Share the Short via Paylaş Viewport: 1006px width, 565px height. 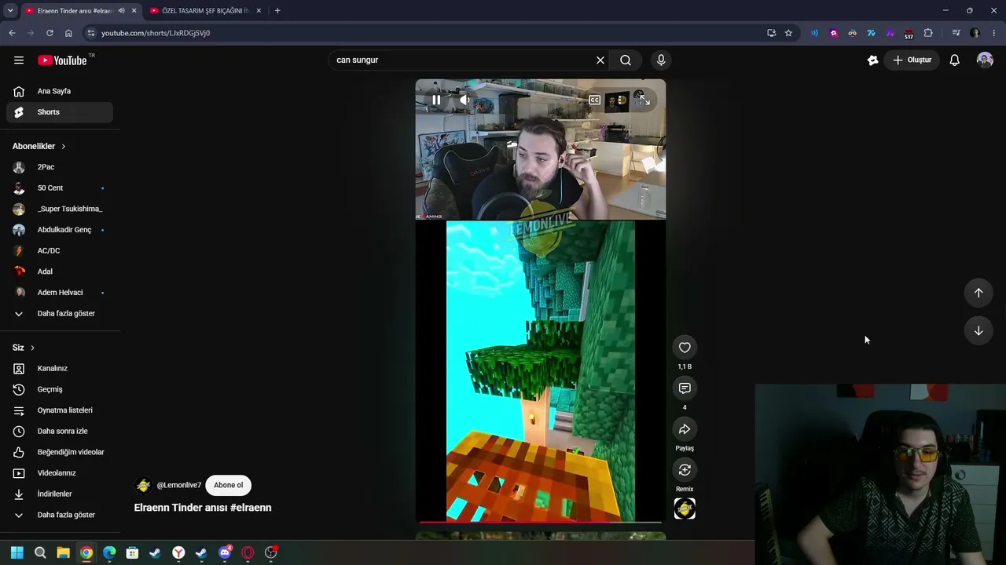coord(685,429)
